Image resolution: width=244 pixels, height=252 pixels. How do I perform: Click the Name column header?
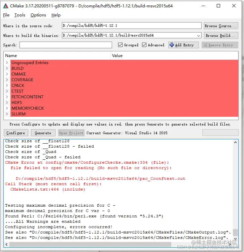click(x=57, y=56)
